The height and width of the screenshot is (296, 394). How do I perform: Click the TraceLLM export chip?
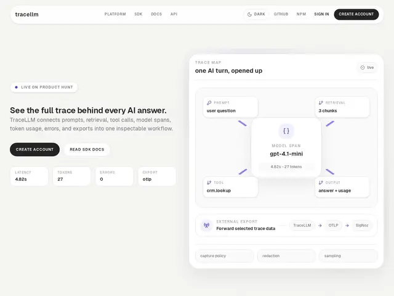point(302,225)
